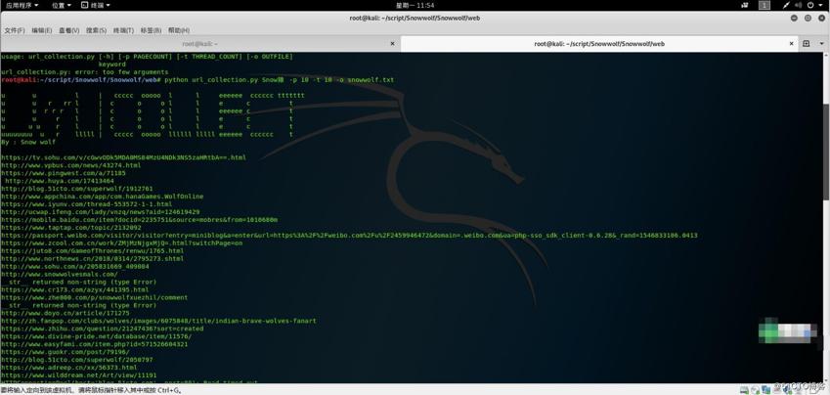Minimize the terminal window

pyautogui.click(x=794, y=18)
